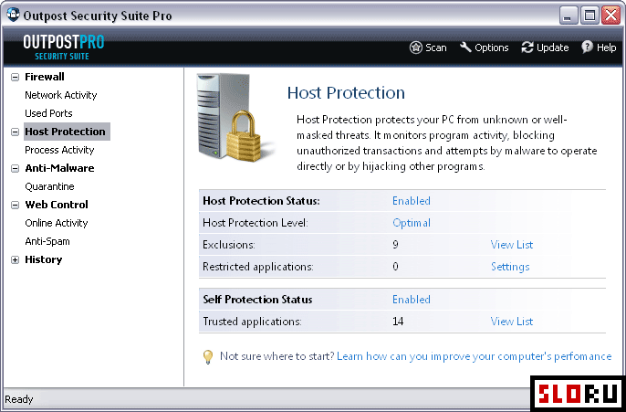626x412 pixels.
Task: Select Anti-Malware in the sidebar
Action: tap(59, 168)
